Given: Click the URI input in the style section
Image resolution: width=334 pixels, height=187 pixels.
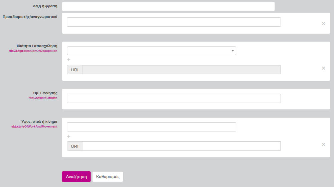Looking at the screenshot, I should [181, 146].
